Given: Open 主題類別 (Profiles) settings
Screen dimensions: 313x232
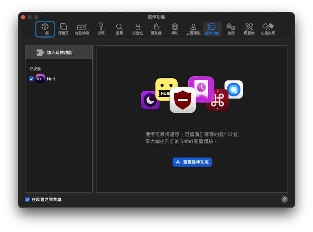Looking at the screenshot, I should click(193, 29).
